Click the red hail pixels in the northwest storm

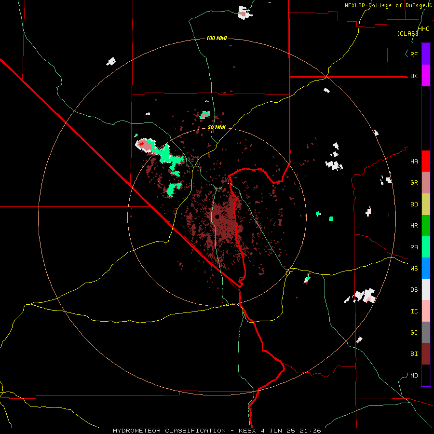(x=141, y=144)
